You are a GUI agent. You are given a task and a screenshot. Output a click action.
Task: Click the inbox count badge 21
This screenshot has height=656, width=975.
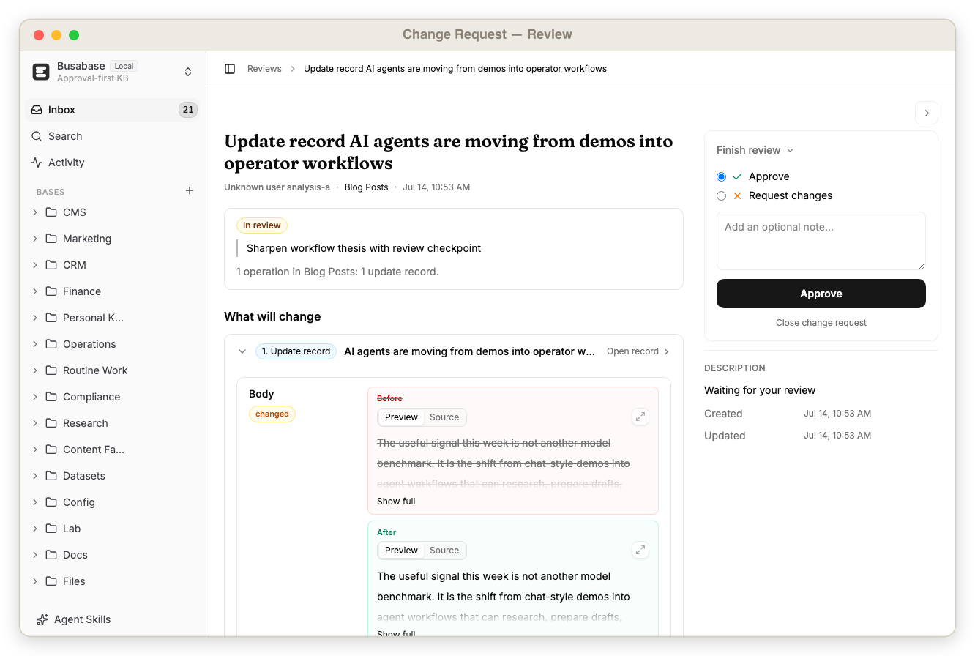point(188,110)
